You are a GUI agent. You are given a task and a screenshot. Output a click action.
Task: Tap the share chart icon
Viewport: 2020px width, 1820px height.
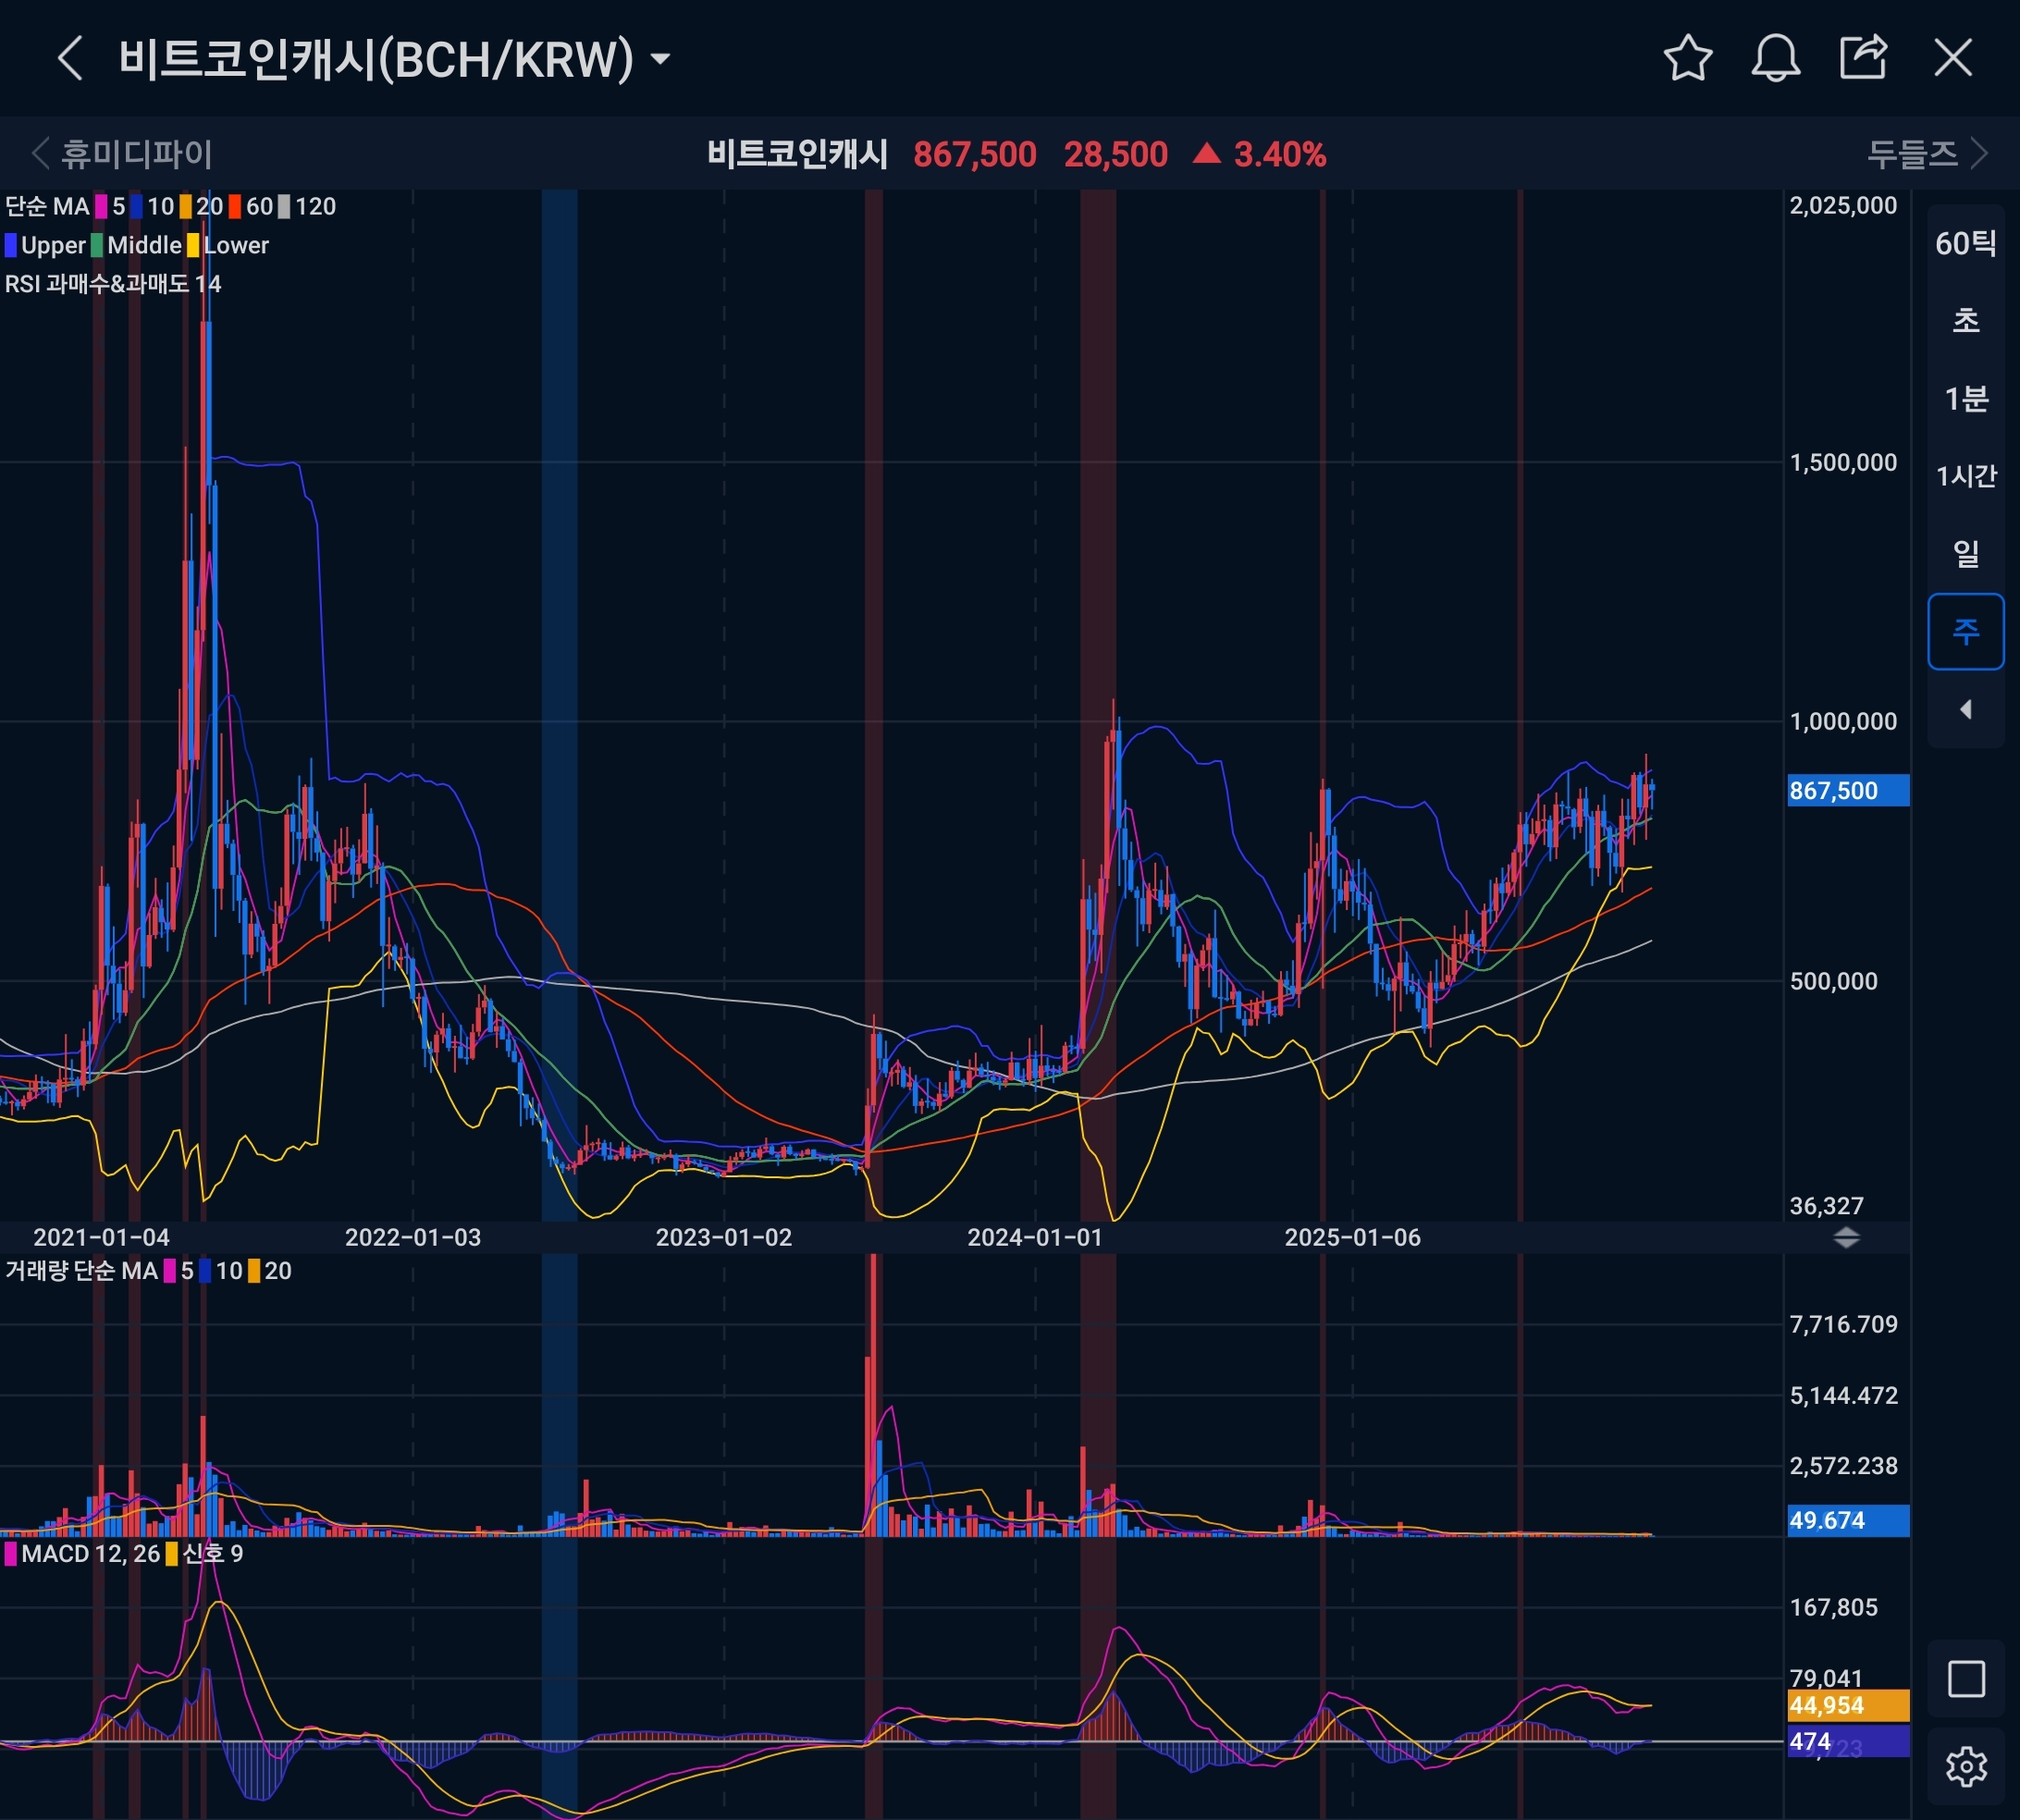coord(1863,58)
